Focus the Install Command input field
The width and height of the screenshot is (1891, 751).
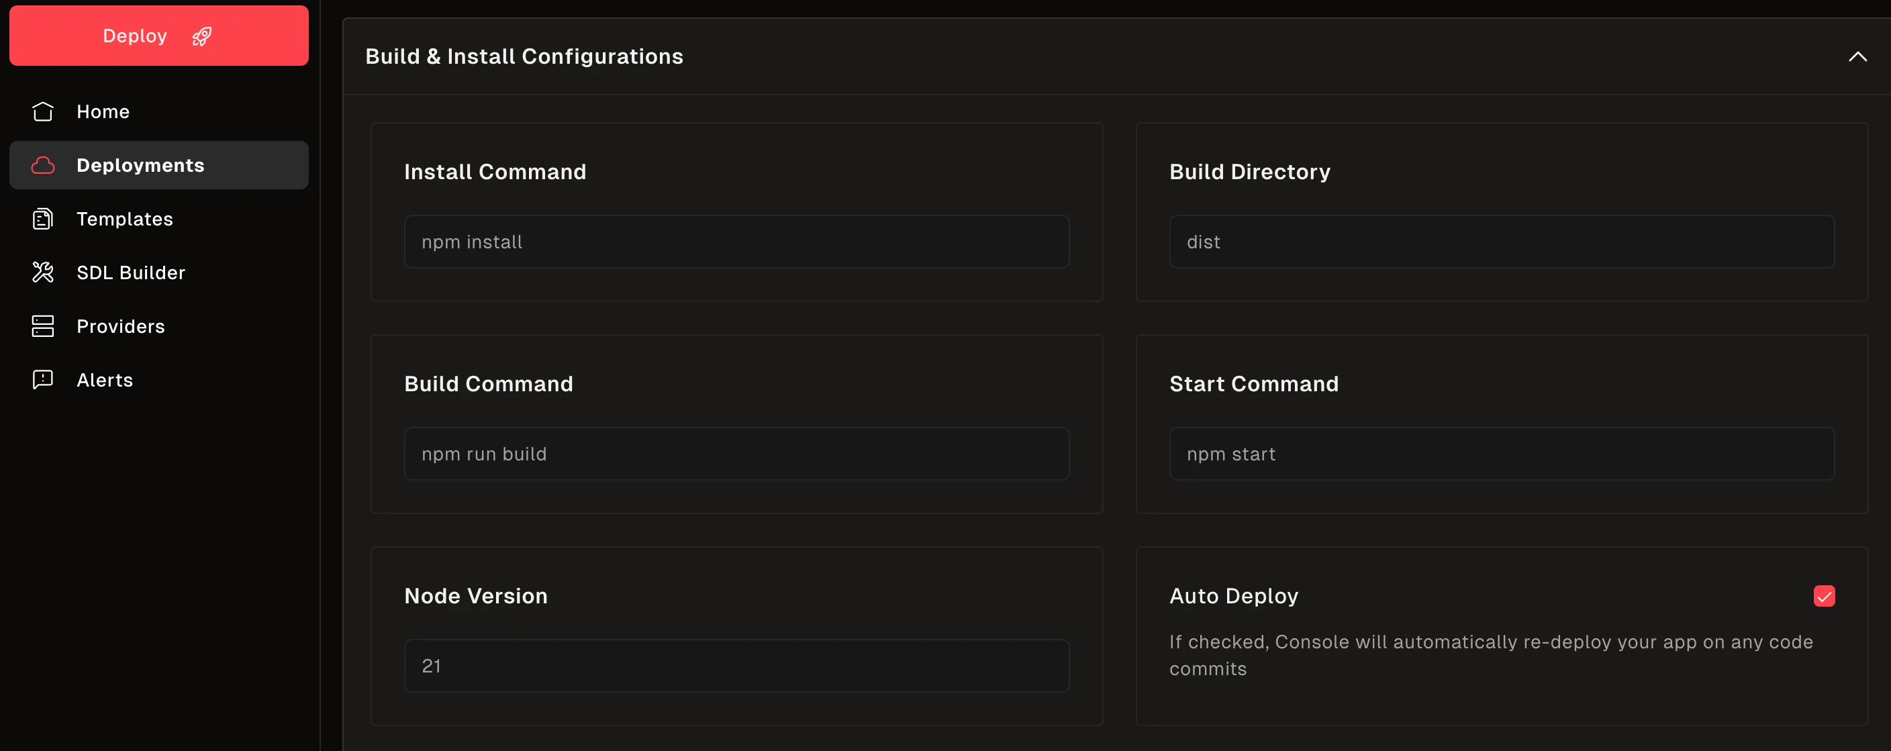pyautogui.click(x=736, y=242)
